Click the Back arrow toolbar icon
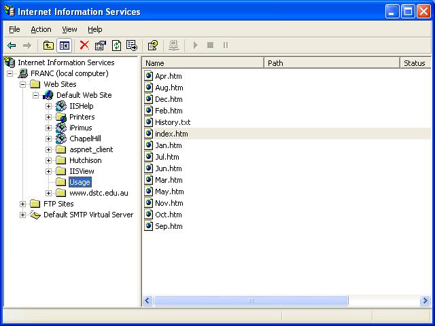Screen dimensions: 435x326 12,46
